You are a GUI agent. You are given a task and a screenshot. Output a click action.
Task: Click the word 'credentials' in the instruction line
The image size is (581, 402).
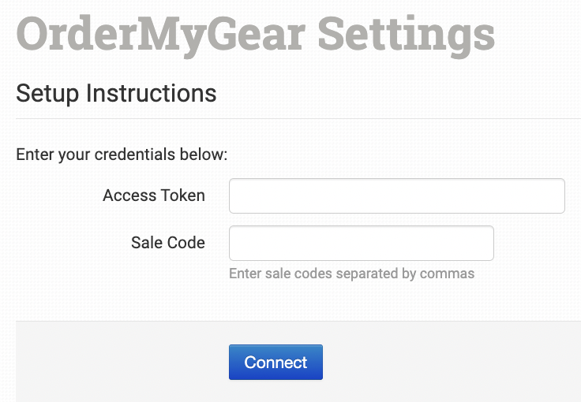134,154
